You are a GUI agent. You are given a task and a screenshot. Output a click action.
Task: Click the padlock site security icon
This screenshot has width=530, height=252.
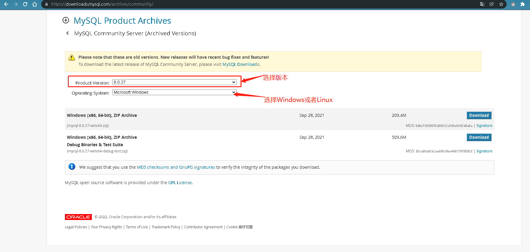point(46,4)
